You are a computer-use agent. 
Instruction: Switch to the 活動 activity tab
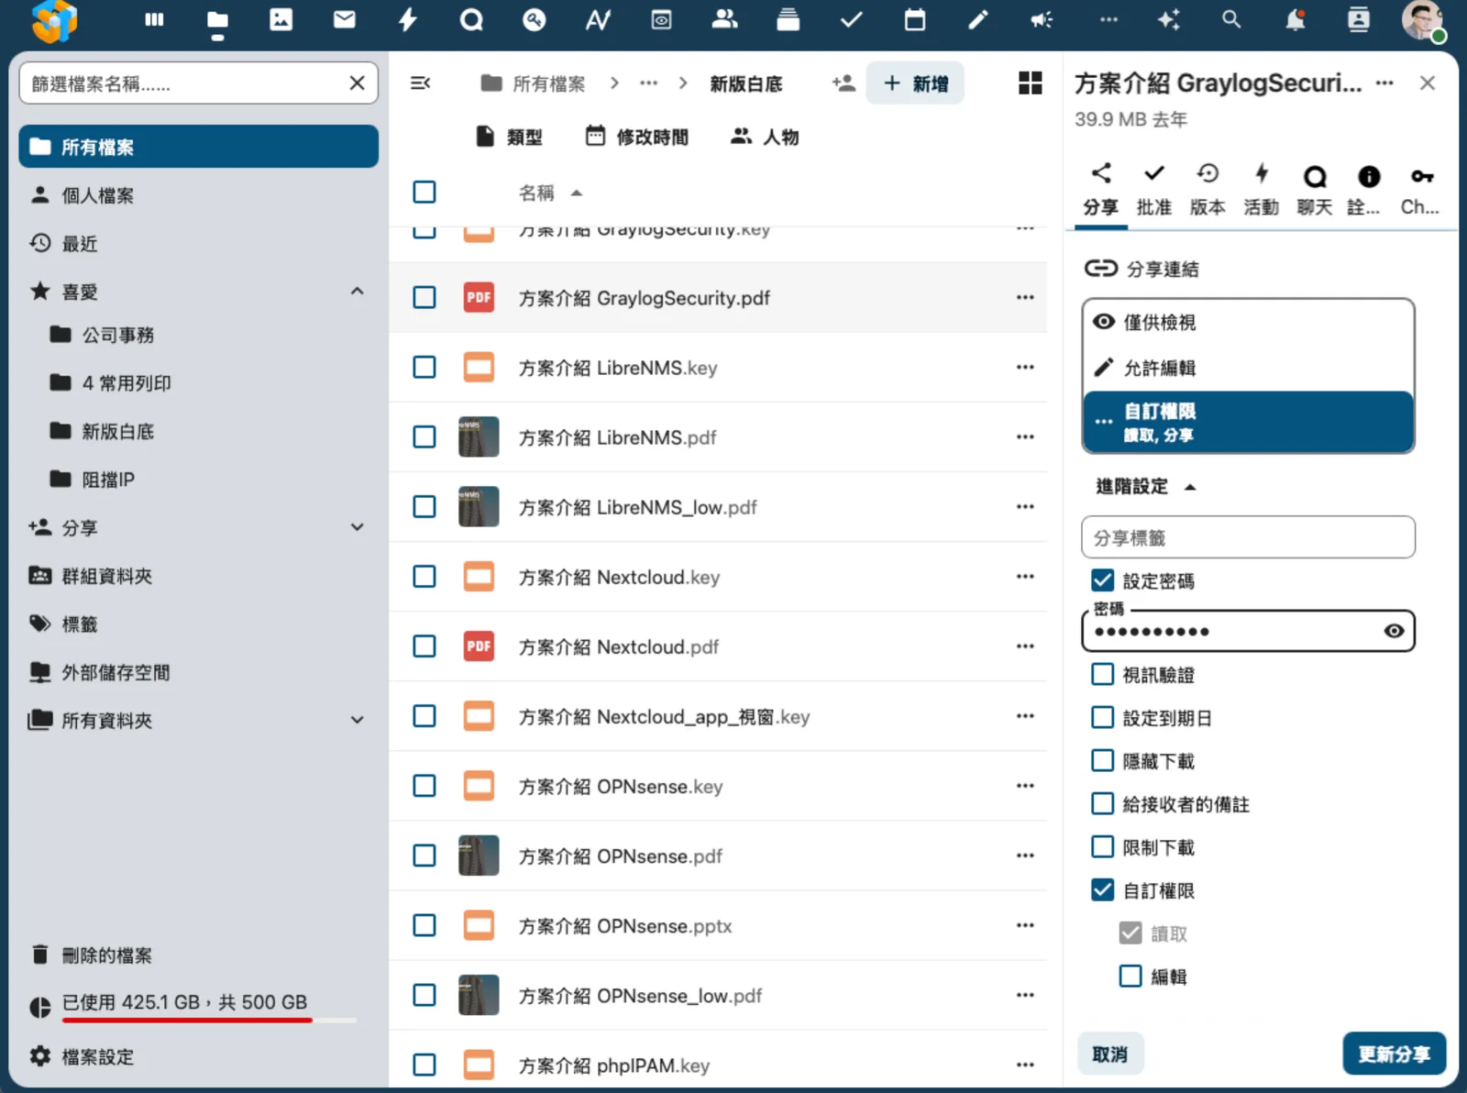pos(1262,190)
